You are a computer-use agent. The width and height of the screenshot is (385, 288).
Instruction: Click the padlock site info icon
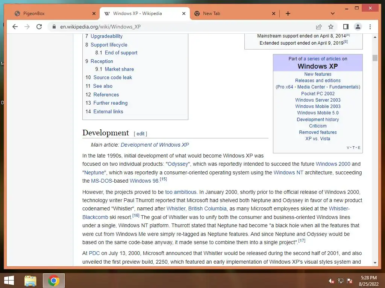54,27
